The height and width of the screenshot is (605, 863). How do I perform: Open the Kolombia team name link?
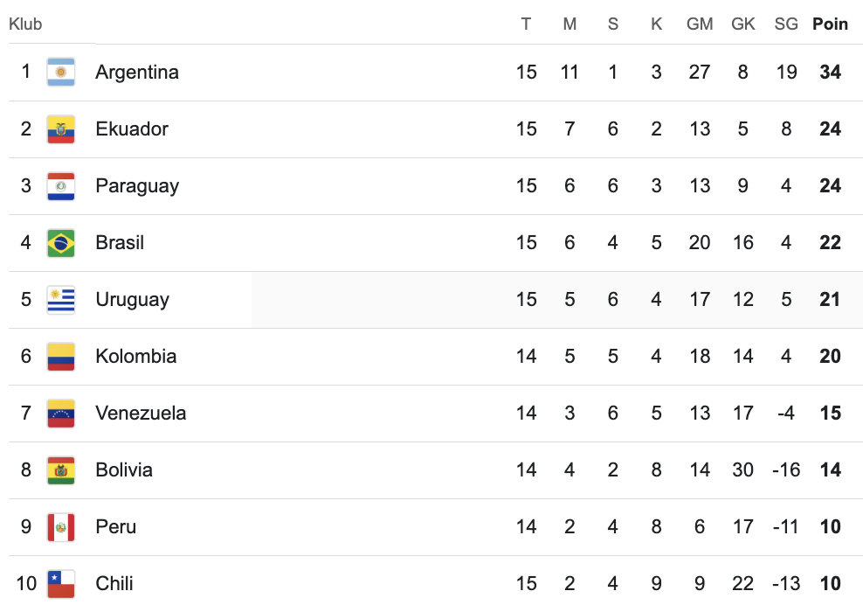pos(136,356)
